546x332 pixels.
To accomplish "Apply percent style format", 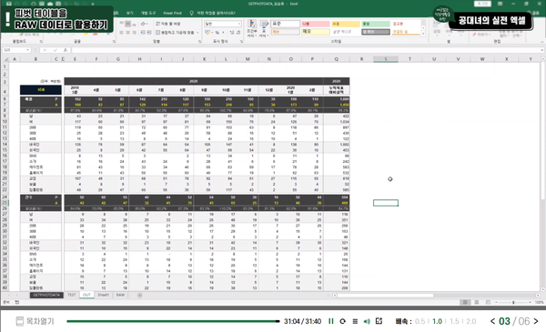I will coord(217,33).
